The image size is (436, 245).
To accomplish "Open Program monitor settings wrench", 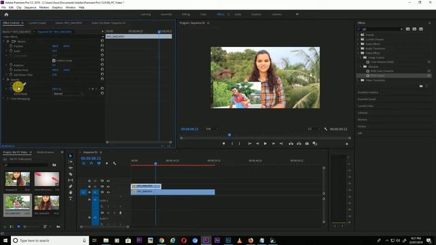I will pyautogui.click(x=326, y=129).
